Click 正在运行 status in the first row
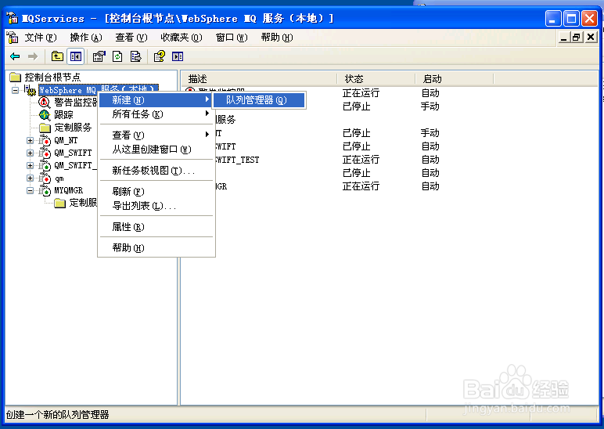This screenshot has height=429, width=604. [361, 93]
